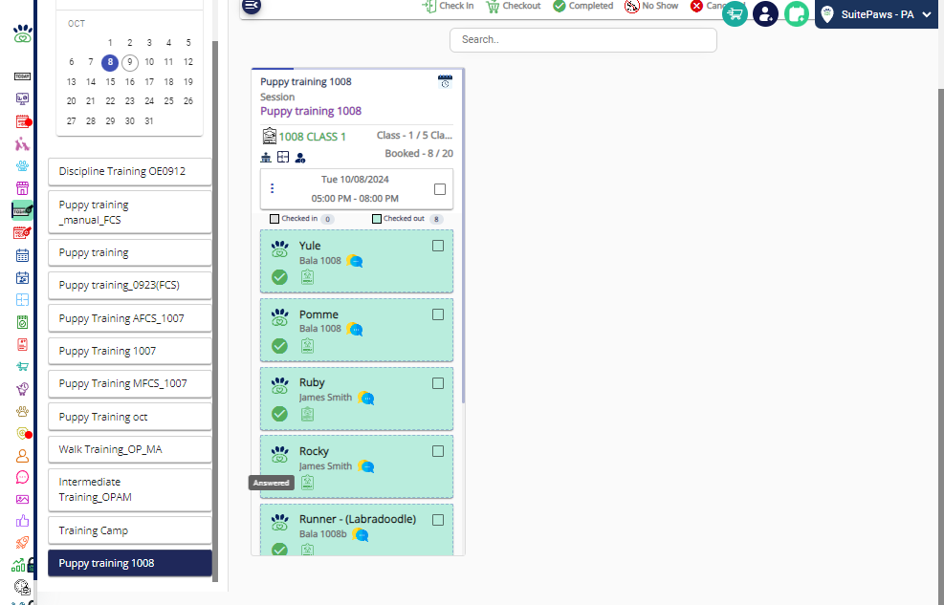The height and width of the screenshot is (605, 944).
Task: Click the No Show toolbar button
Action: (x=650, y=6)
